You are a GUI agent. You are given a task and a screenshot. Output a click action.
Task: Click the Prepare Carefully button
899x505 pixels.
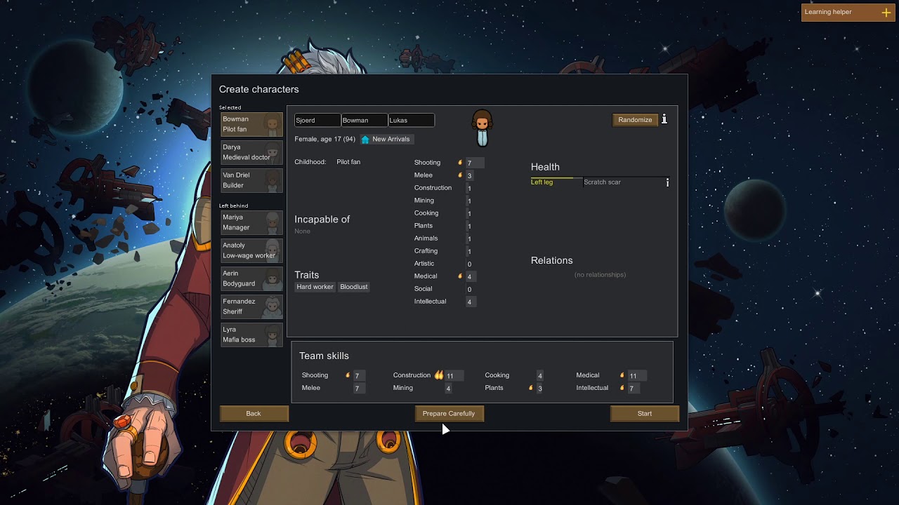(449, 414)
